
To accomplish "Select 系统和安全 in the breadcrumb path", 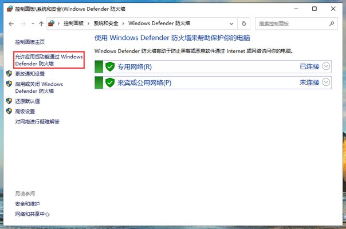I will tap(108, 23).
